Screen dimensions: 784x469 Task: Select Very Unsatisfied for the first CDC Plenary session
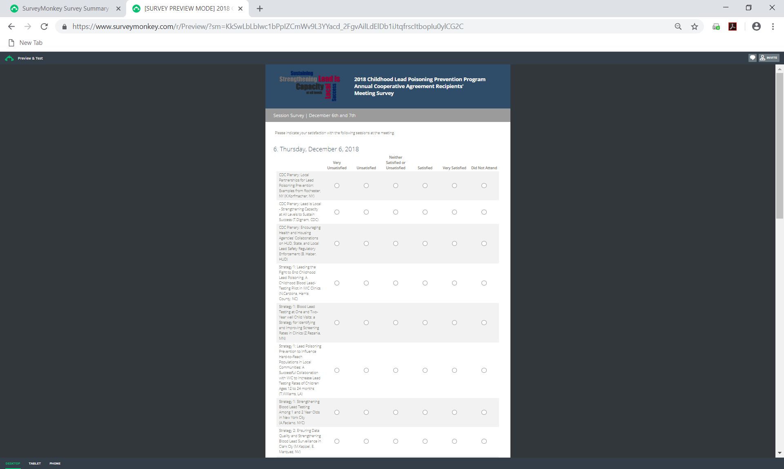pyautogui.click(x=337, y=186)
